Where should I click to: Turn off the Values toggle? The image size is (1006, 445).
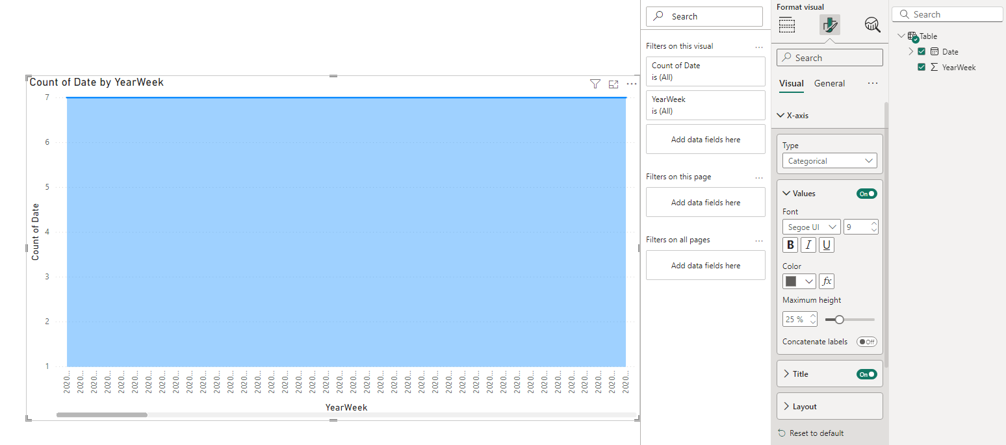coord(866,194)
